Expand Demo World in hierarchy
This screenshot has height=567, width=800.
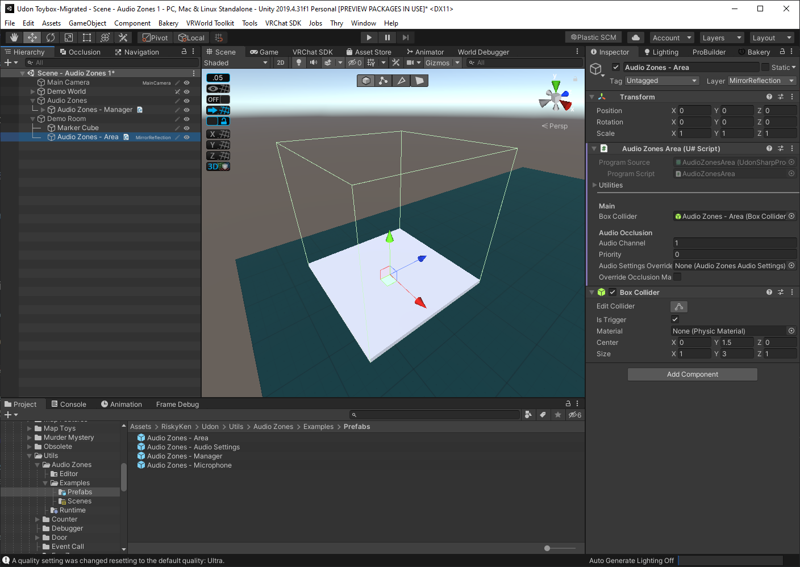pyautogui.click(x=32, y=91)
